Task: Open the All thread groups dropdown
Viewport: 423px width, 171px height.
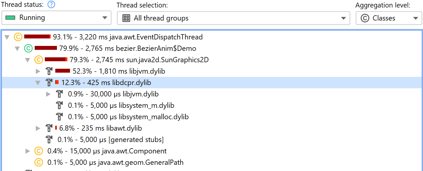Action: (233, 18)
